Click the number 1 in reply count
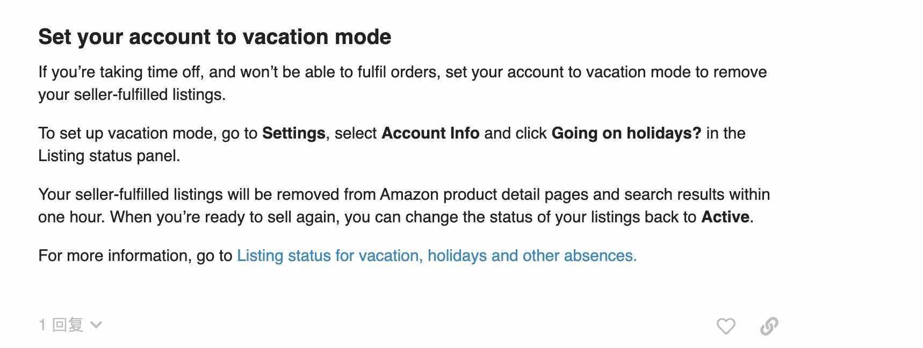The height and width of the screenshot is (348, 923). [x=42, y=324]
